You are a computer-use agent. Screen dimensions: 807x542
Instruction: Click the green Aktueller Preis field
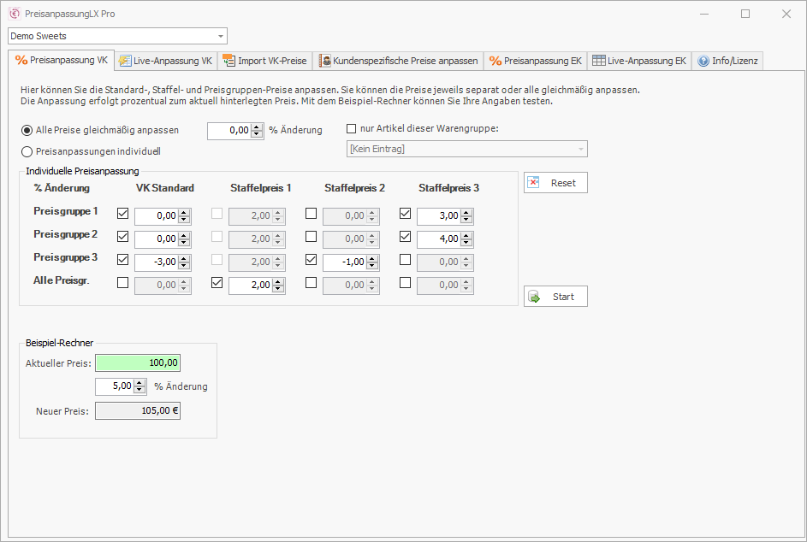click(x=138, y=363)
